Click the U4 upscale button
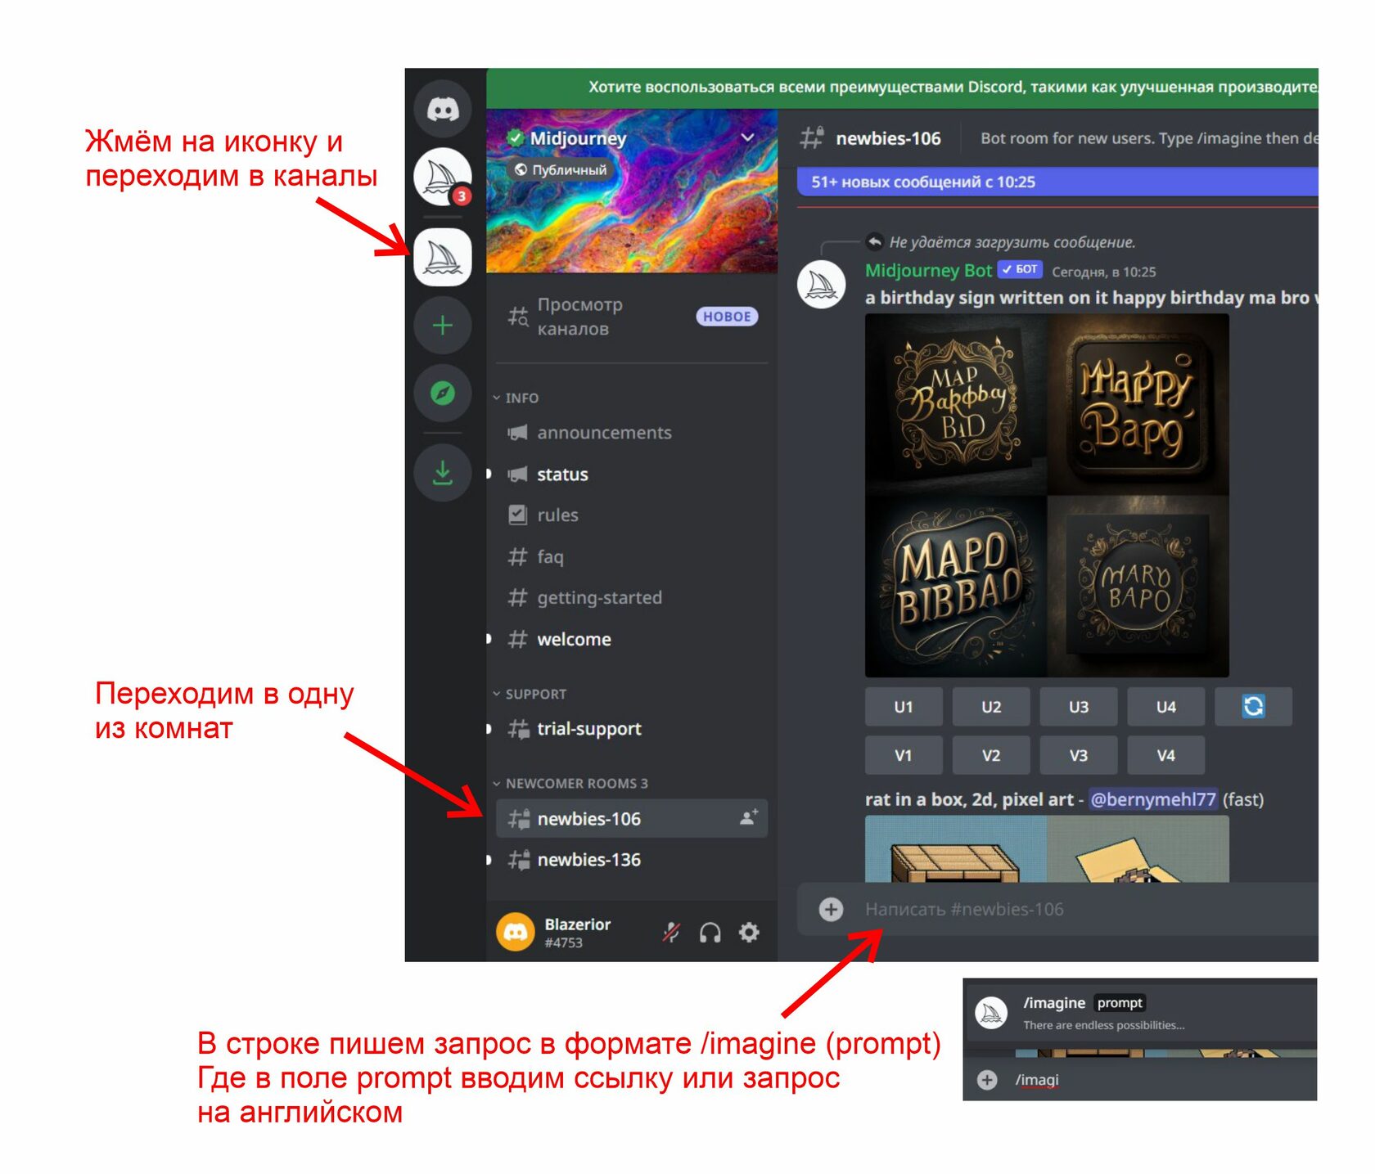This screenshot has width=1375, height=1174. click(1165, 707)
